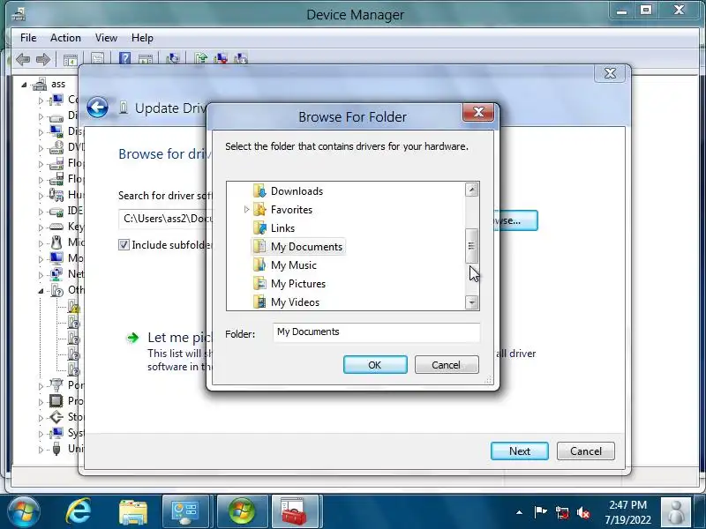Click the Back arrow in Device Manager toolbar
The image size is (706, 529).
click(23, 59)
